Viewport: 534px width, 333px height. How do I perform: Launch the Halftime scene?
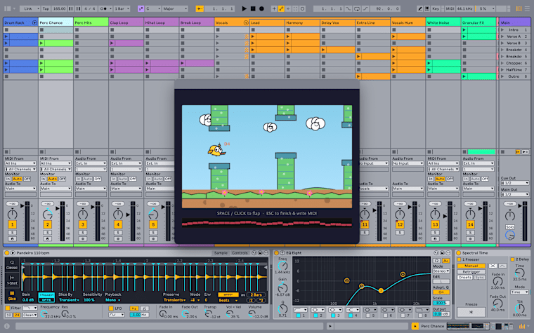coord(502,69)
